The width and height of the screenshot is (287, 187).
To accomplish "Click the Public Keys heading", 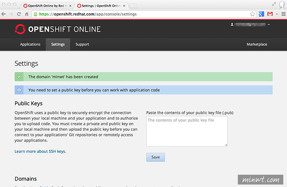I will pos(29,103).
